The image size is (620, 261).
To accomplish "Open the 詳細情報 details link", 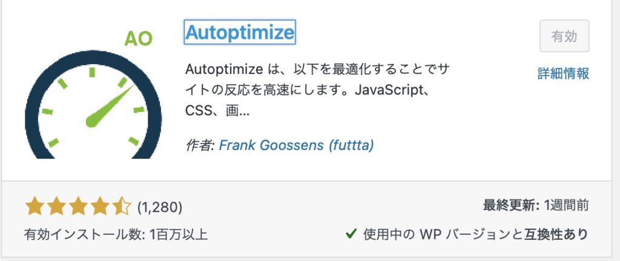I will (563, 73).
